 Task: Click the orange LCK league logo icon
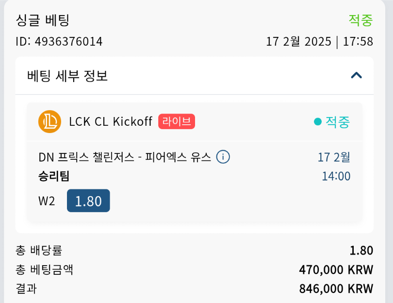pos(49,121)
